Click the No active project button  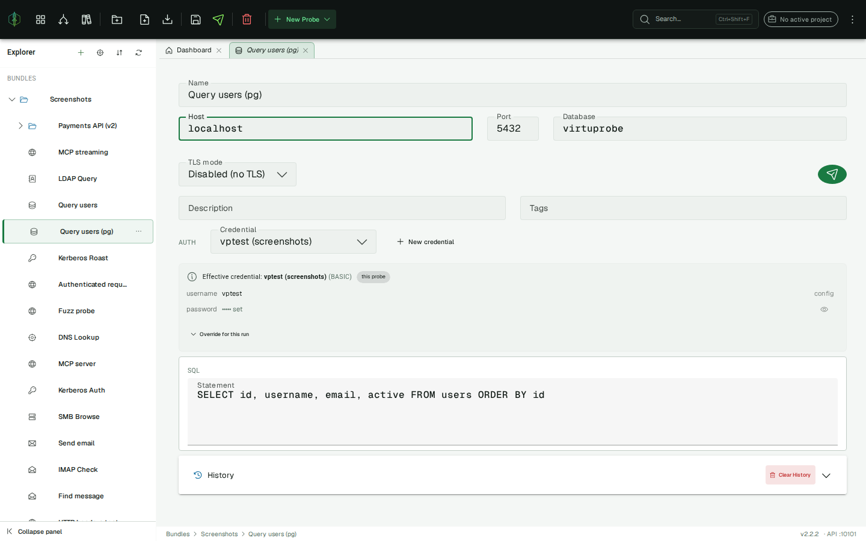pyautogui.click(x=801, y=19)
